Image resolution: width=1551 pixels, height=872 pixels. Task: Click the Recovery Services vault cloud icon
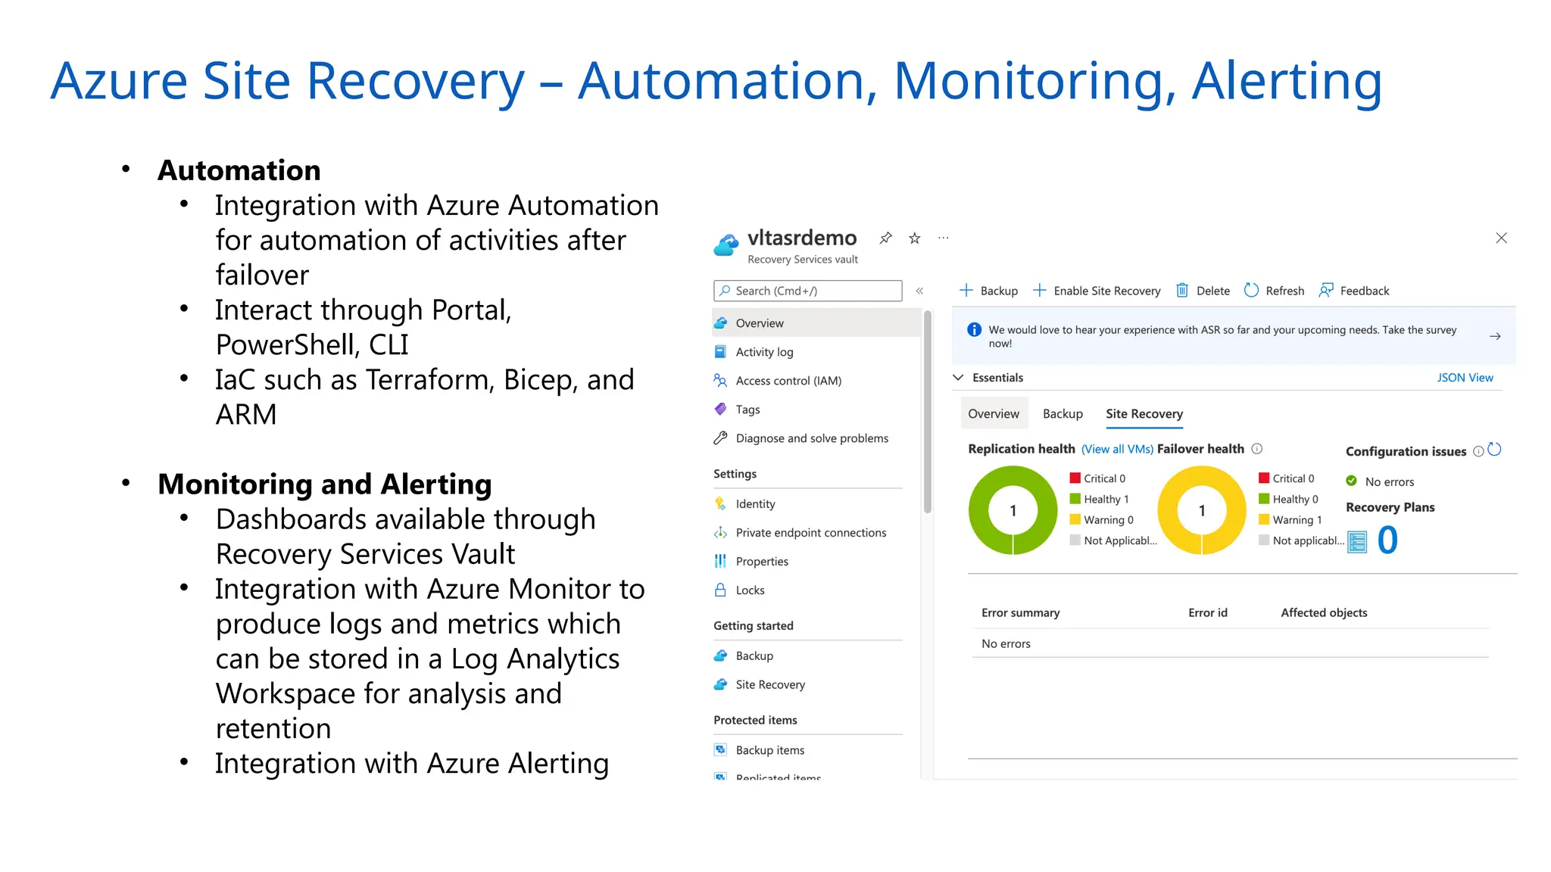click(726, 245)
